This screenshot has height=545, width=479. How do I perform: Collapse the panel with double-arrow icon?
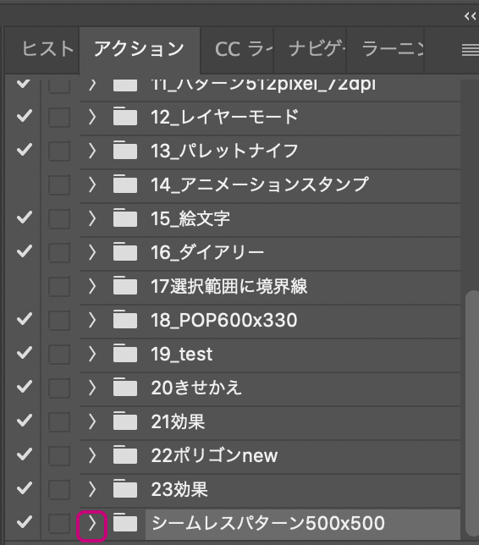470,16
